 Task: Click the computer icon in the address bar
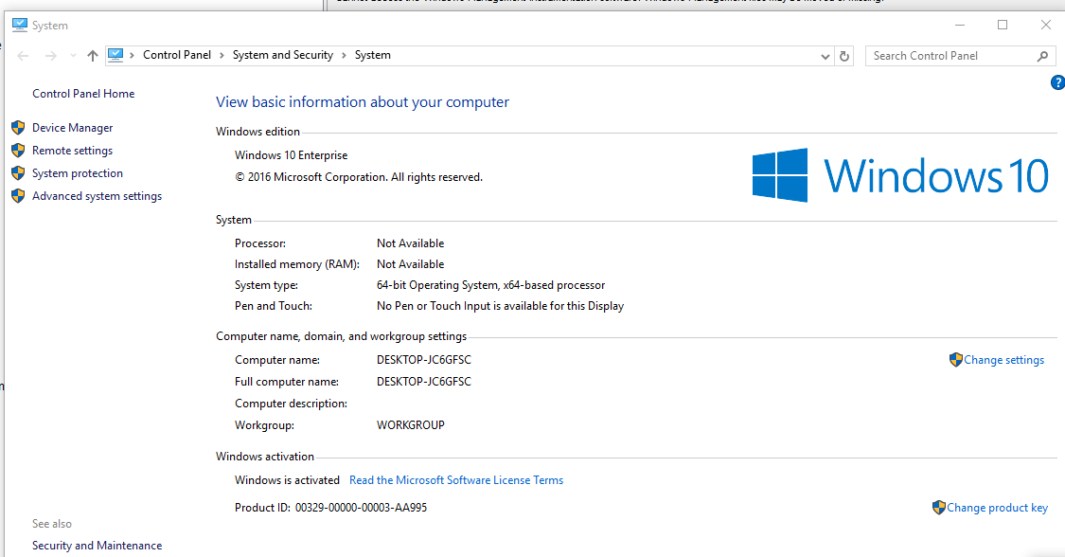coord(115,55)
